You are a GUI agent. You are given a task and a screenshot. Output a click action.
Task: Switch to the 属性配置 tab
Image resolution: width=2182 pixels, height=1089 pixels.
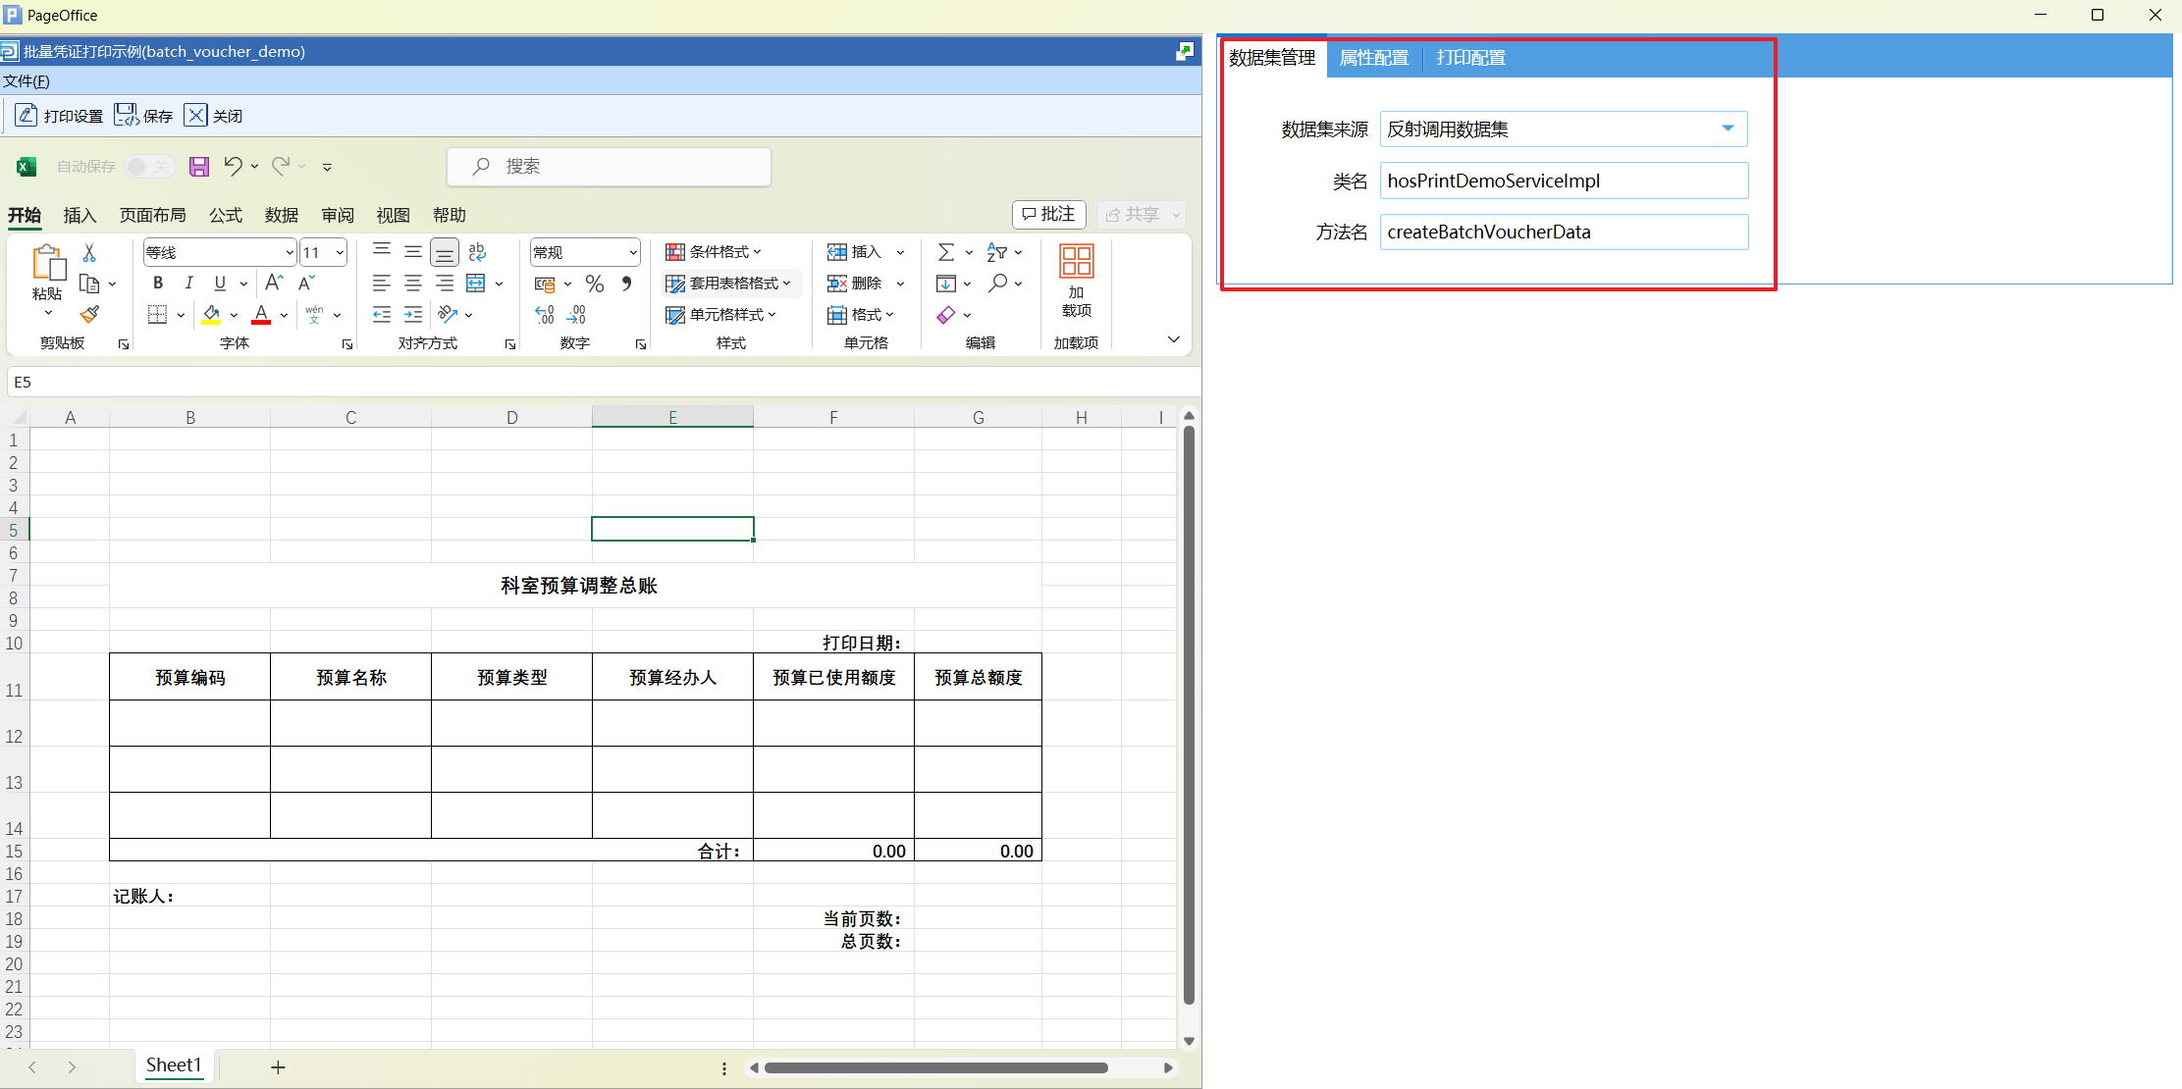[1373, 58]
